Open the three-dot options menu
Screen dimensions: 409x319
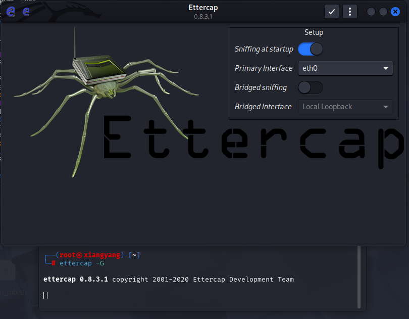pyautogui.click(x=350, y=12)
